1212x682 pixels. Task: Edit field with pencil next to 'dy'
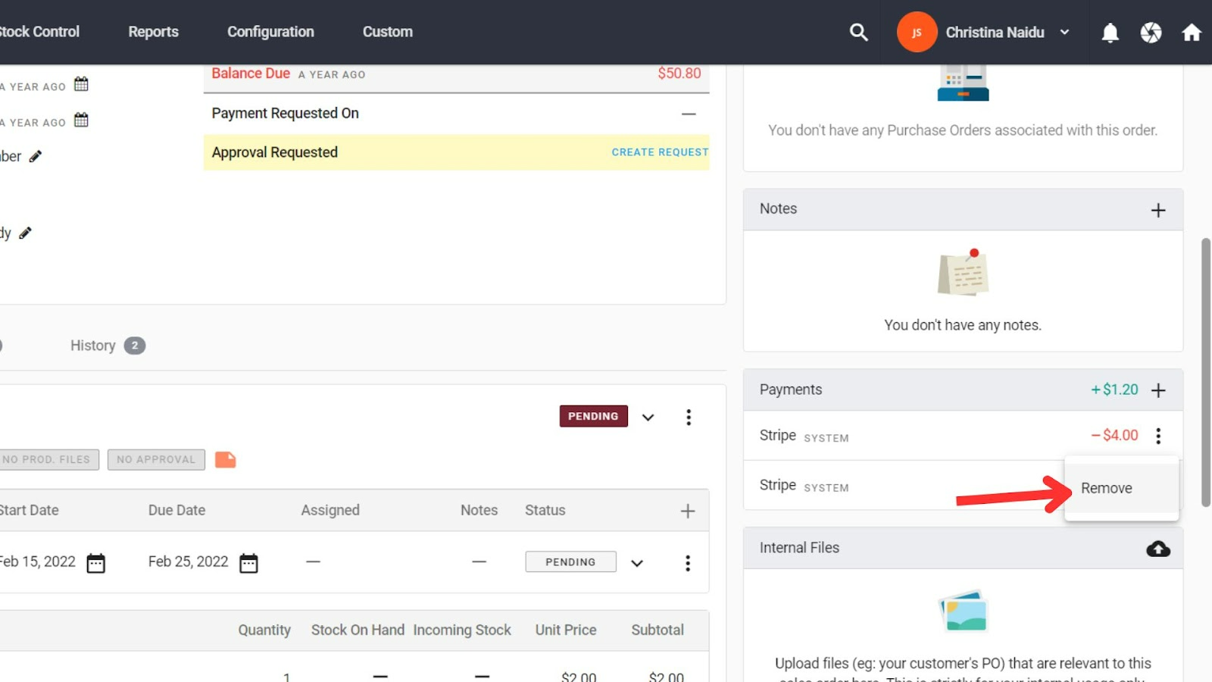pyautogui.click(x=25, y=233)
